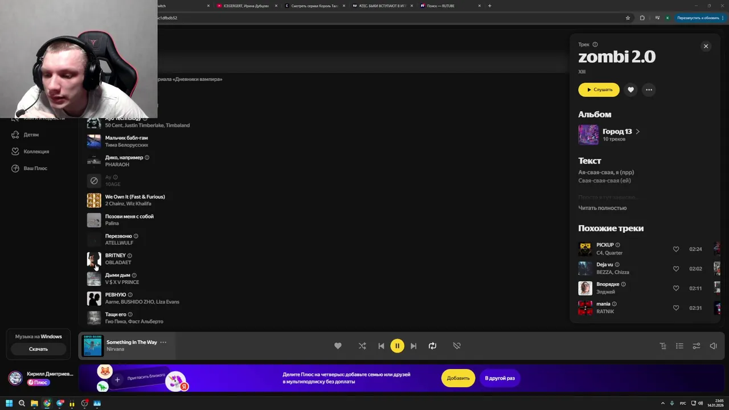Toggle shuffle playback in player bar

pyautogui.click(x=362, y=346)
